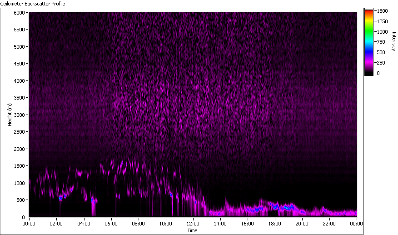Click the 1500 height tick label on y-axis
The height and width of the screenshot is (235, 398).
point(19,165)
